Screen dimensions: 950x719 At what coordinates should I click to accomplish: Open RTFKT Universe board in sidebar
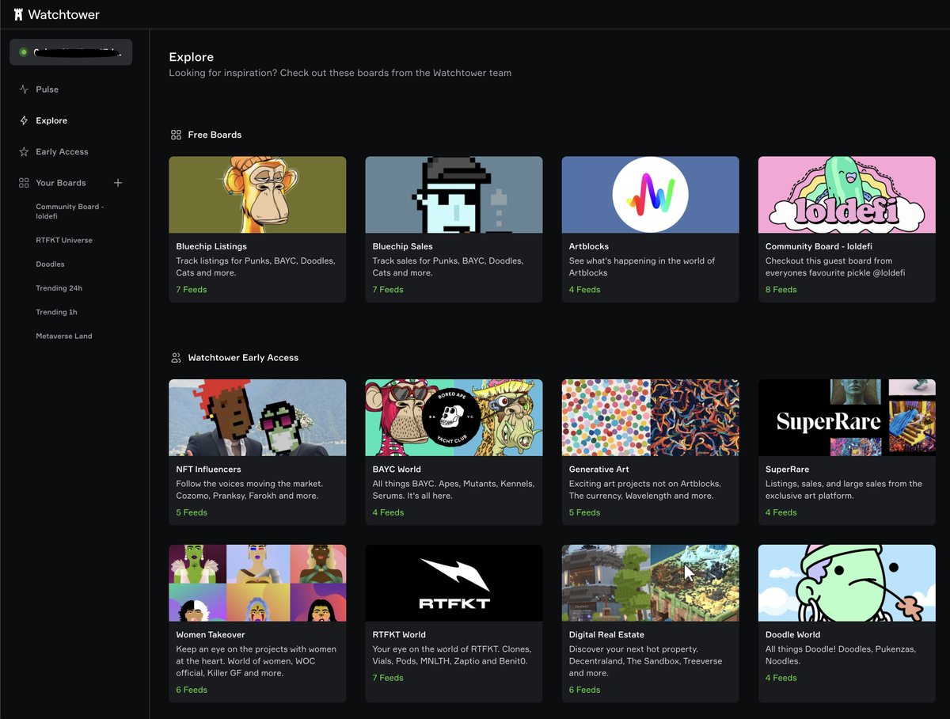pyautogui.click(x=64, y=240)
